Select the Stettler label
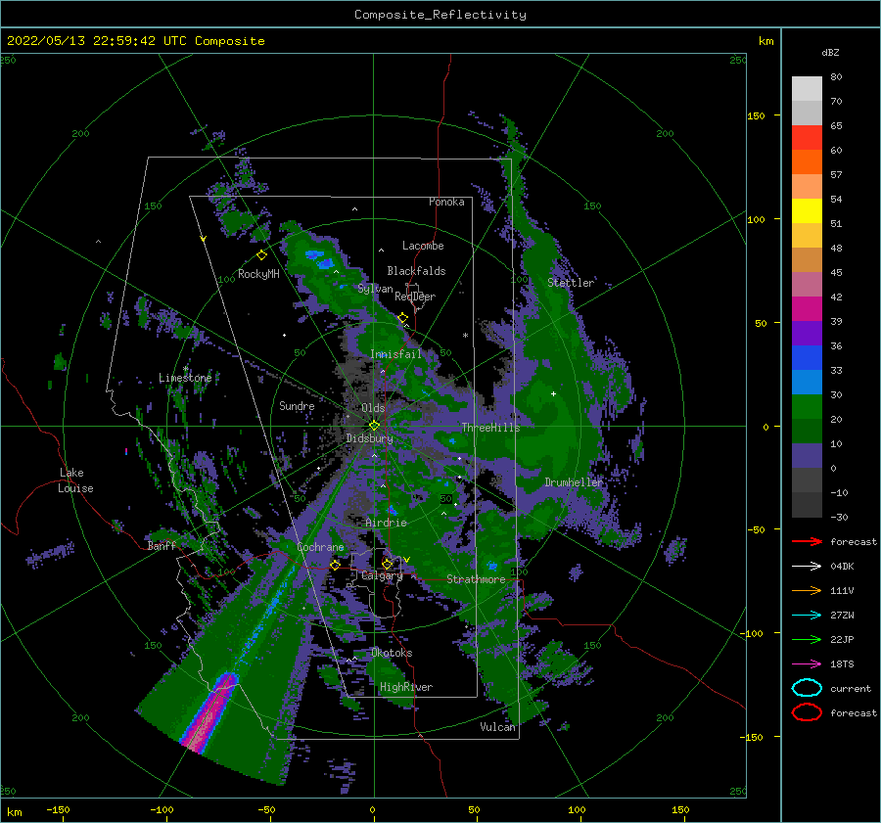This screenshot has height=823, width=881. point(571,283)
